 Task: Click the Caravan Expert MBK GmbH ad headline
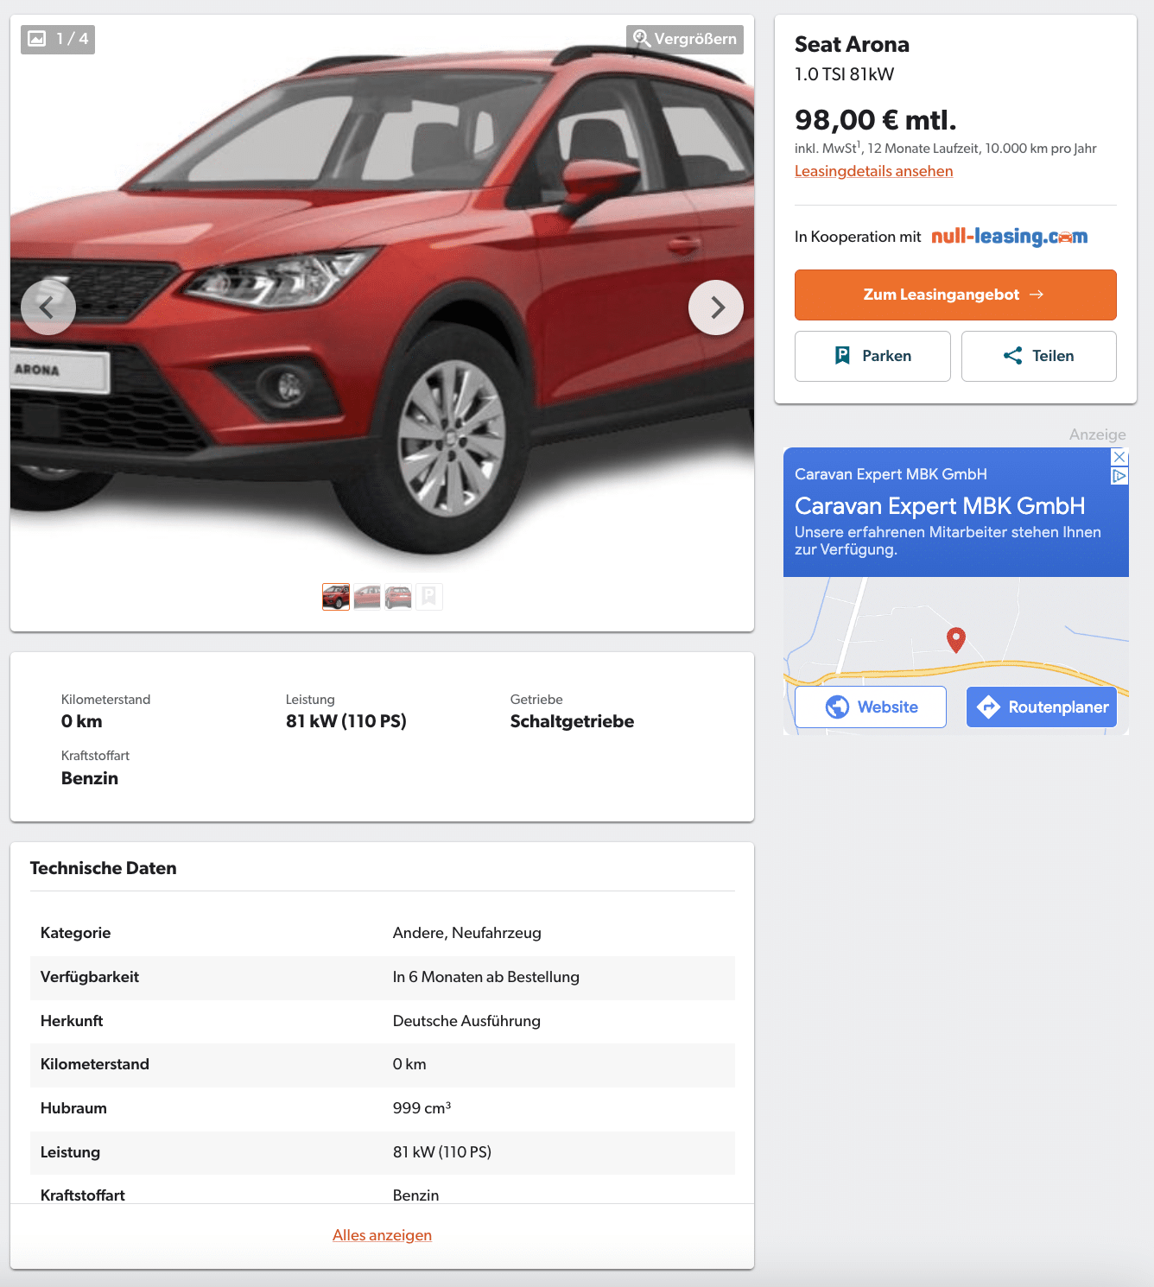click(x=940, y=505)
